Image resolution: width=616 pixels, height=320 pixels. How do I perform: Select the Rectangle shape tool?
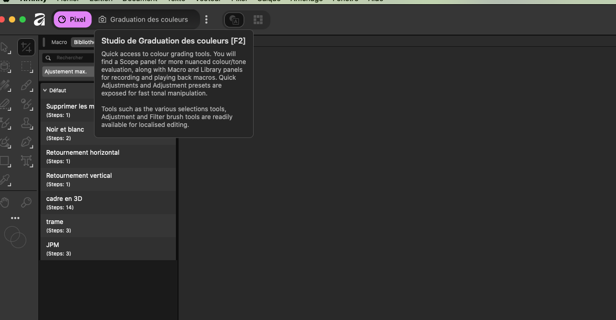5,161
